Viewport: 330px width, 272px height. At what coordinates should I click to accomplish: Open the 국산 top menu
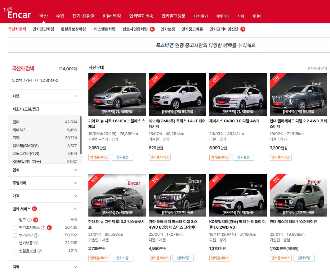point(43,16)
